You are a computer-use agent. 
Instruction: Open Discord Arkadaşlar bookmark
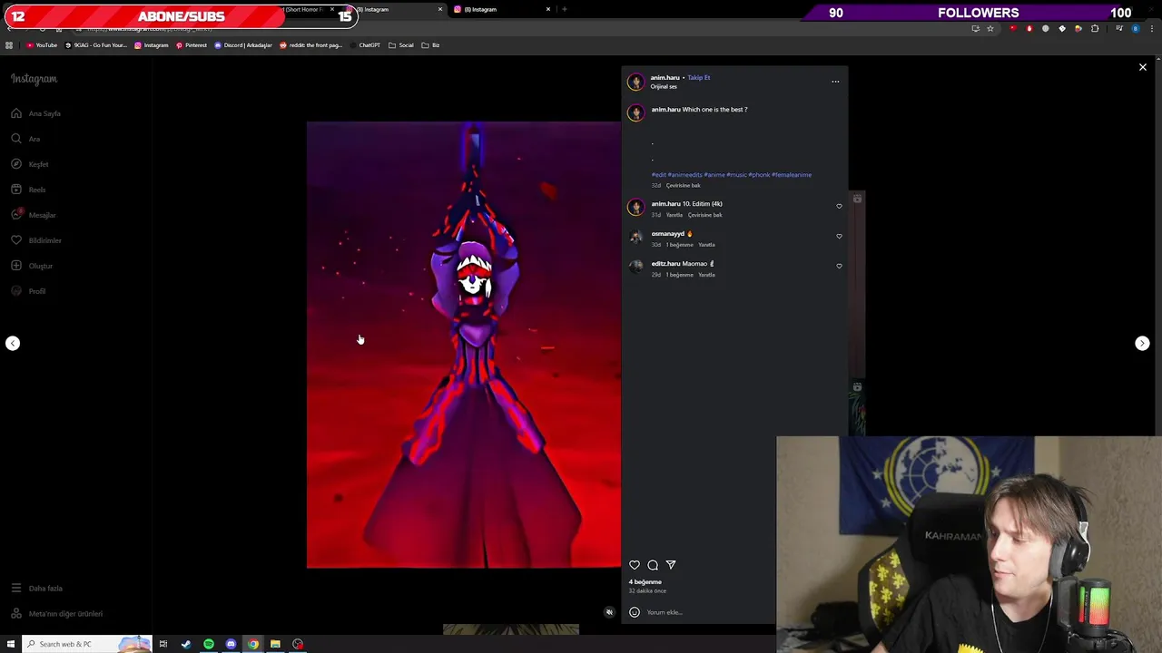tap(243, 45)
